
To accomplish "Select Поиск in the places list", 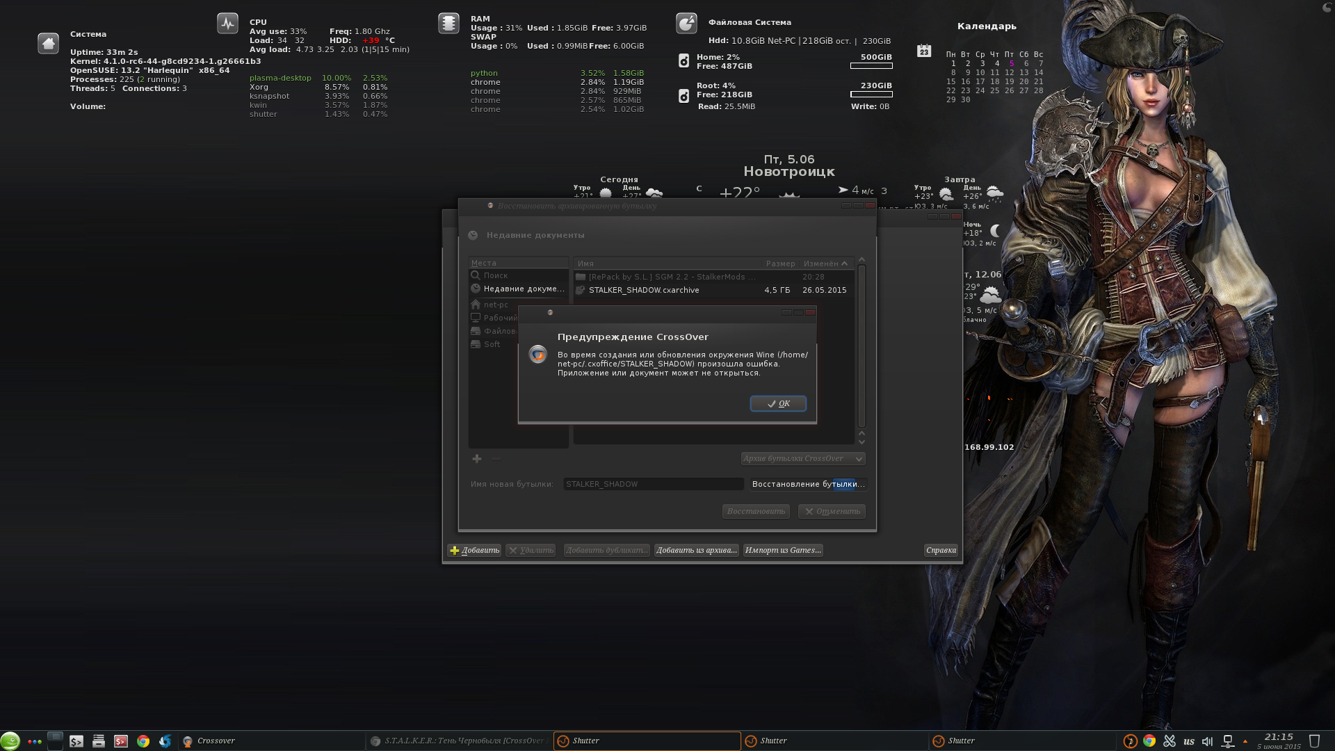I will (x=519, y=275).
